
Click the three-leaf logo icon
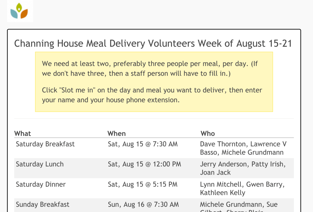(x=19, y=11)
